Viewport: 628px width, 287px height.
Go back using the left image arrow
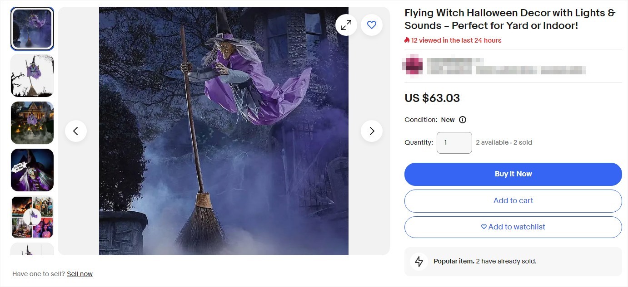(x=76, y=131)
